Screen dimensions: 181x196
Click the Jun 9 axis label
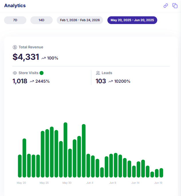[x=113, y=183]
